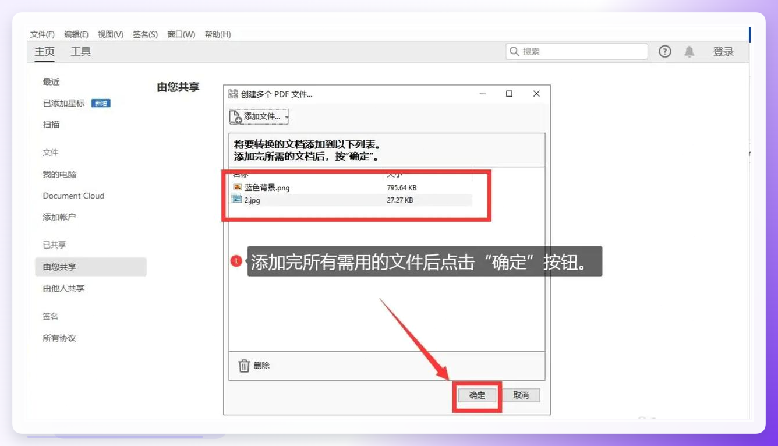Close the 创建多个 PDF 文件 dialog
Image resolution: width=778 pixels, height=446 pixels.
pos(536,94)
